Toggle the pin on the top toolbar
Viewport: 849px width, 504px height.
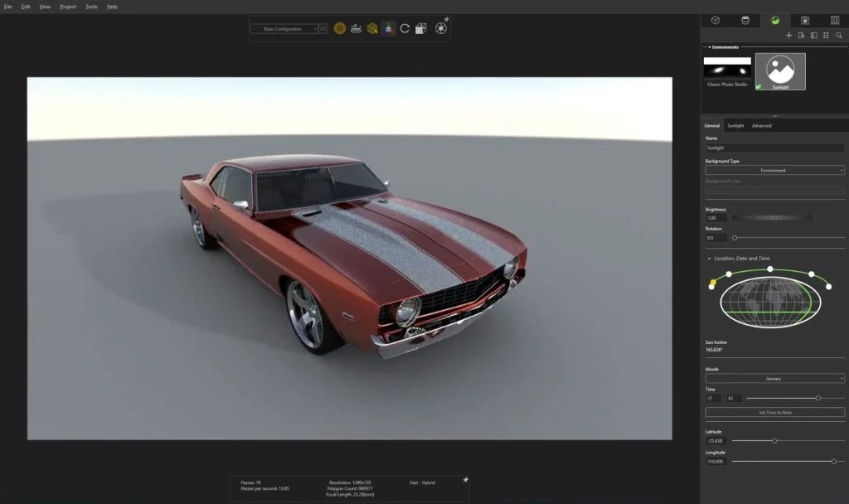pyautogui.click(x=447, y=19)
